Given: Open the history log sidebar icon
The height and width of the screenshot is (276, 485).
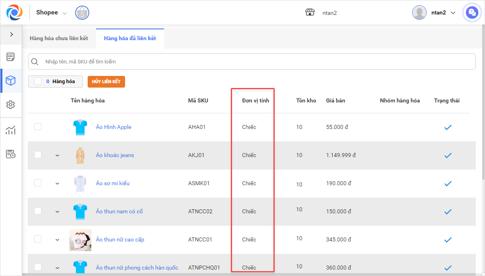Looking at the screenshot, I should 11,154.
